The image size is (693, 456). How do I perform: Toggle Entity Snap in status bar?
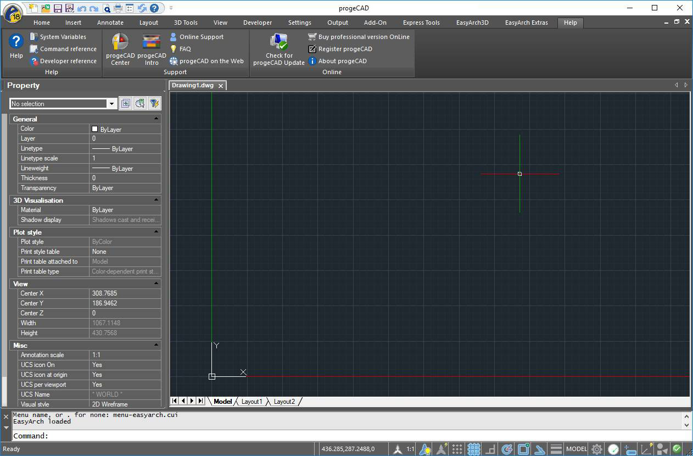[x=523, y=449]
